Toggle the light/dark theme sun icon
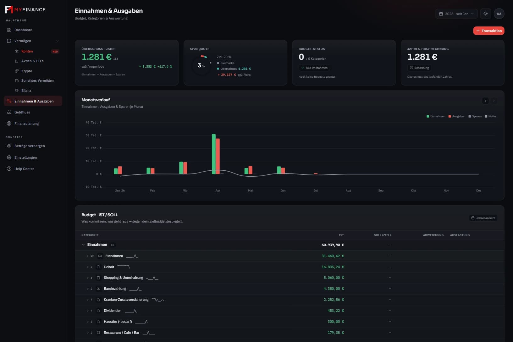Viewport: 513px width, 342px height. pos(486,14)
